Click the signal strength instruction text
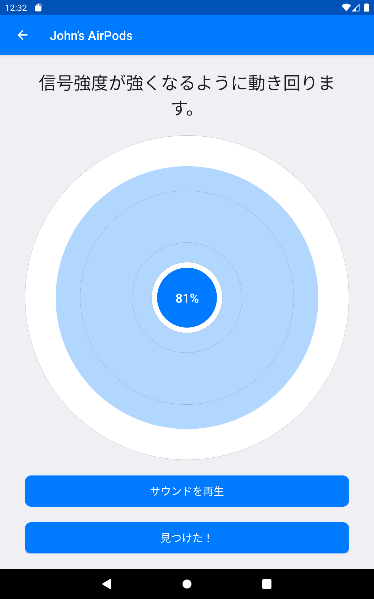The width and height of the screenshot is (374, 599). [x=187, y=95]
